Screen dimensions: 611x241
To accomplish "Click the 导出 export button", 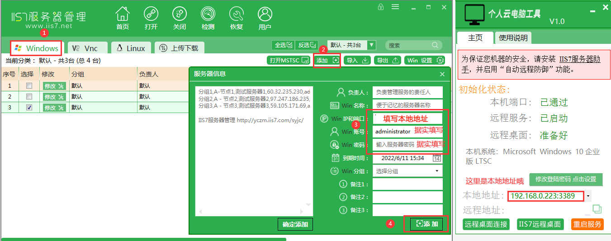I will coord(388,60).
